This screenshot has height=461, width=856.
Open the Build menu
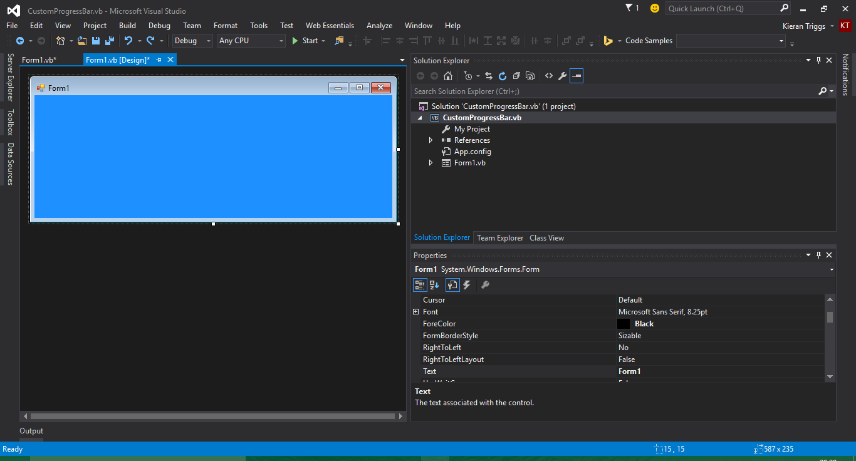(127, 26)
